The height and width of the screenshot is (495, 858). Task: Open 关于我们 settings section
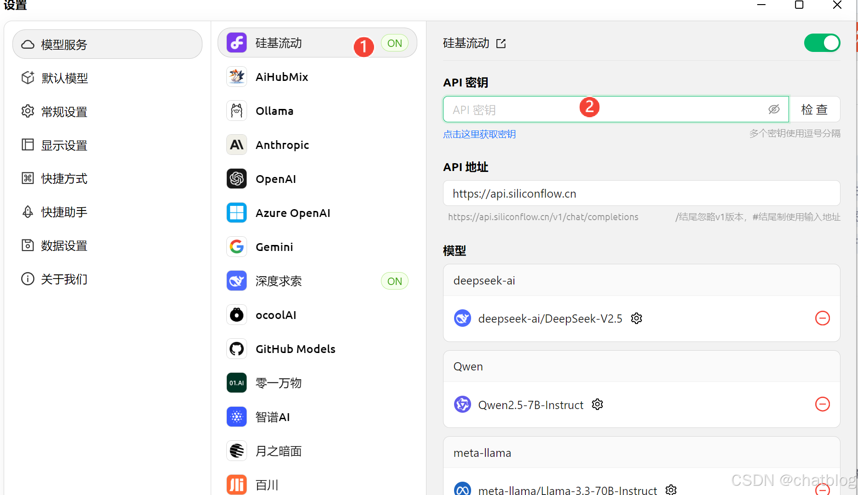pyautogui.click(x=107, y=279)
